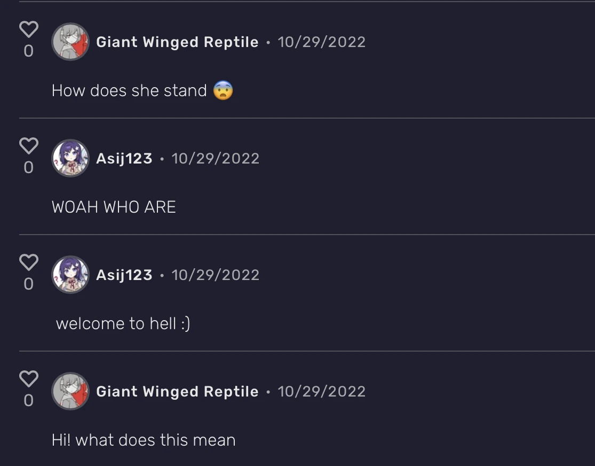
Task: Like the "WOAH WHO ARE" comment
Action: click(29, 145)
